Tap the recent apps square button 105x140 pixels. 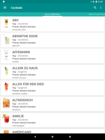click(70, 137)
